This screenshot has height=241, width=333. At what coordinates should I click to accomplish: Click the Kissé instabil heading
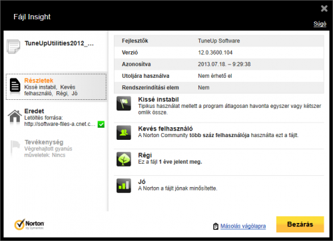[159, 99]
